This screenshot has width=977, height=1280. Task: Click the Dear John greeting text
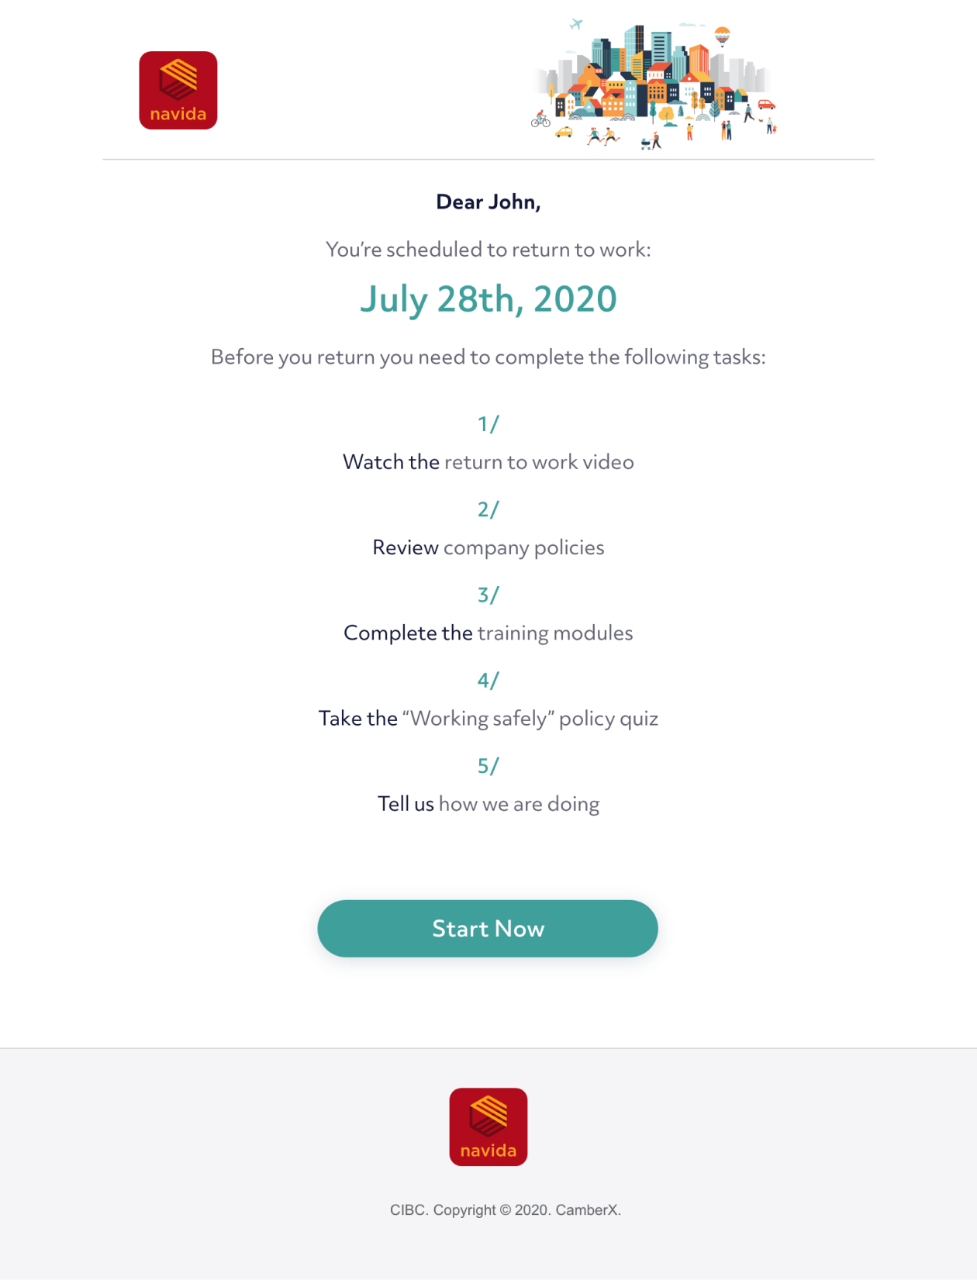click(x=488, y=202)
